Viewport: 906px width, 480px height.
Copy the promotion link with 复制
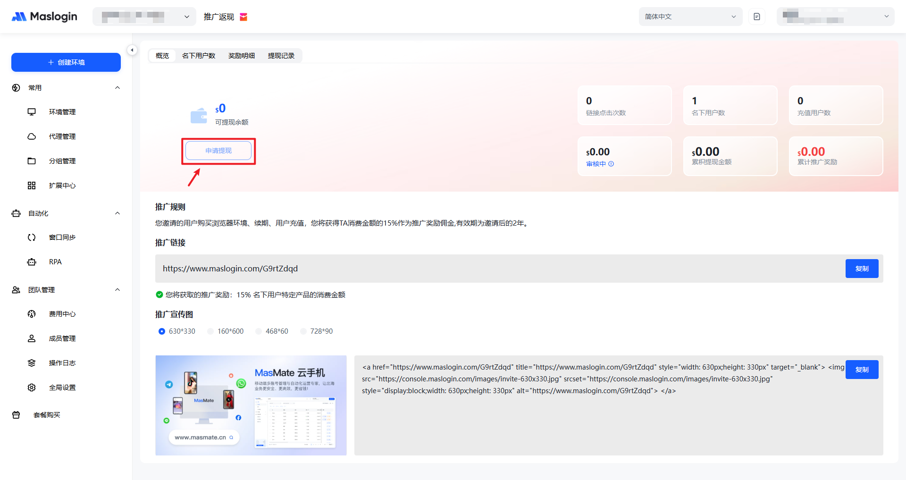tap(862, 269)
